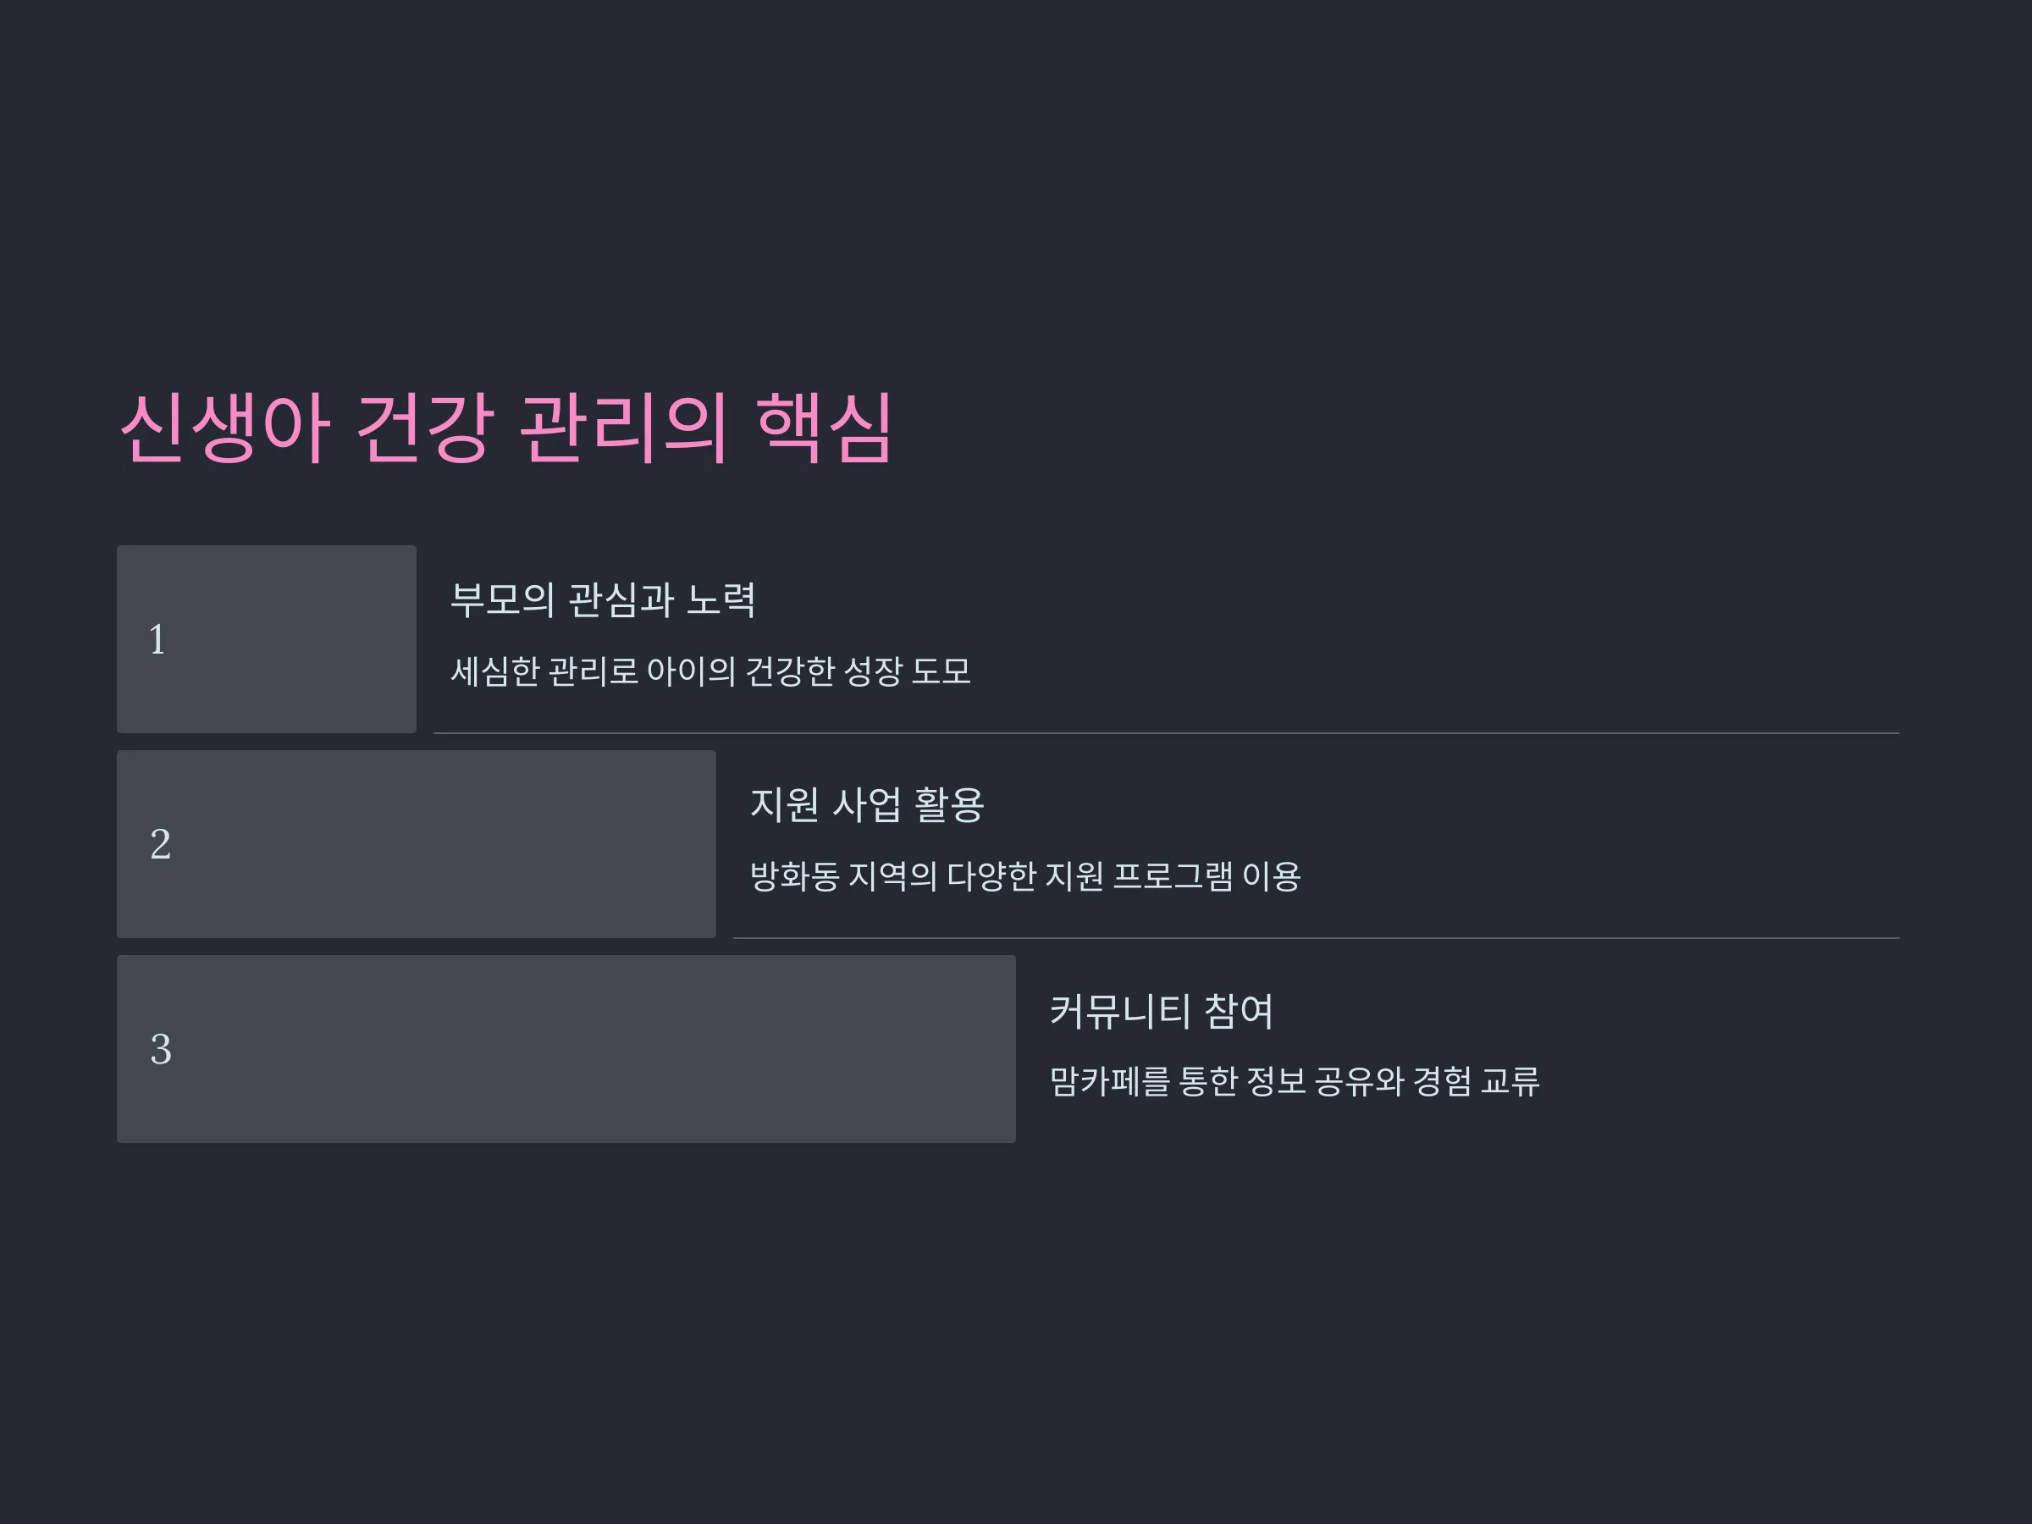Click the word 핵심 in the title
The height and width of the screenshot is (1524, 2032).
point(824,428)
